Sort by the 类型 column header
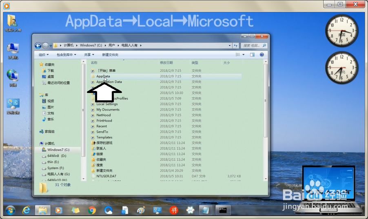368x219 pixels. coord(195,63)
